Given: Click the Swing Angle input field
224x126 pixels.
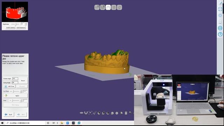Looking at the screenshot, I should [15, 83].
